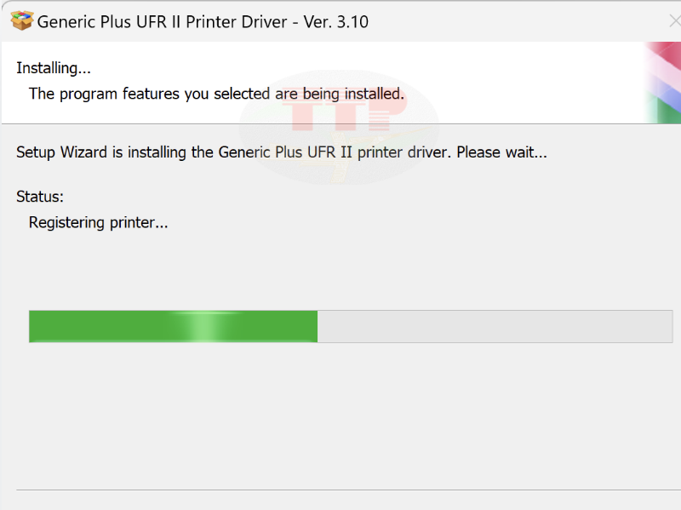Viewport: 681px width, 510px height.
Task: Click the window title bar
Action: (468, 20)
